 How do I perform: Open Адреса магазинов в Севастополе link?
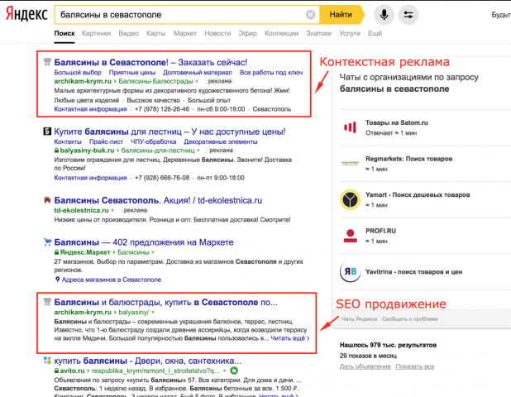click(112, 280)
